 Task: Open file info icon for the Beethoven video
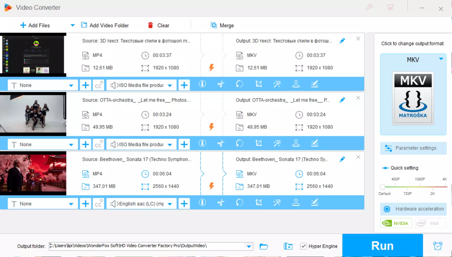click(202, 203)
